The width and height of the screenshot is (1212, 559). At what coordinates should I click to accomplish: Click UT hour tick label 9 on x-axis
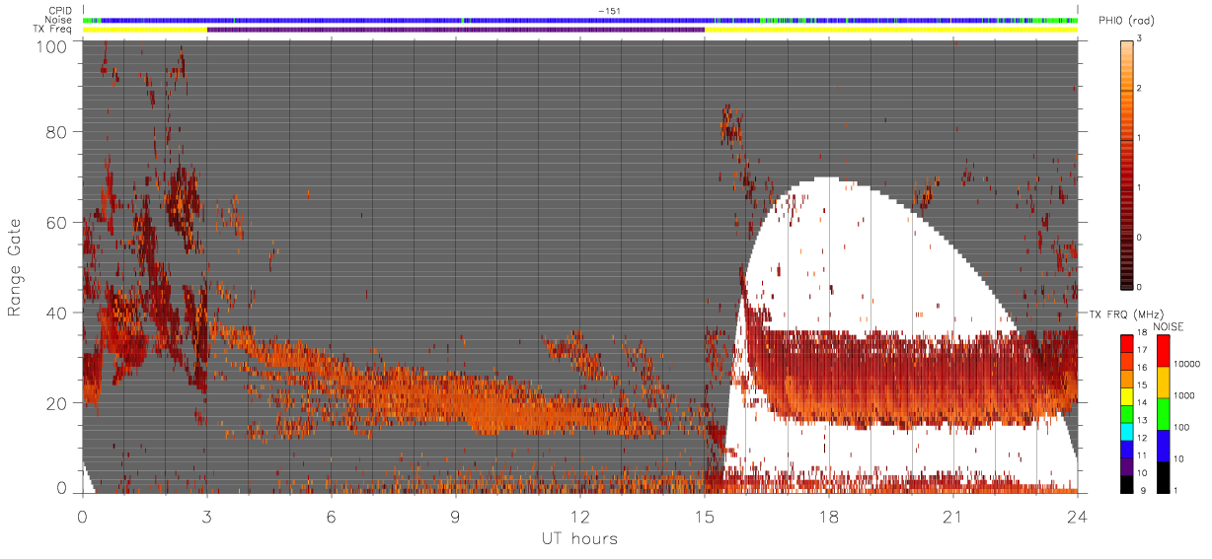click(455, 516)
